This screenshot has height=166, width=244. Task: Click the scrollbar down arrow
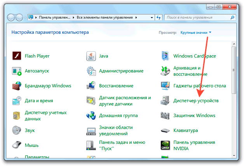[x=234, y=156]
